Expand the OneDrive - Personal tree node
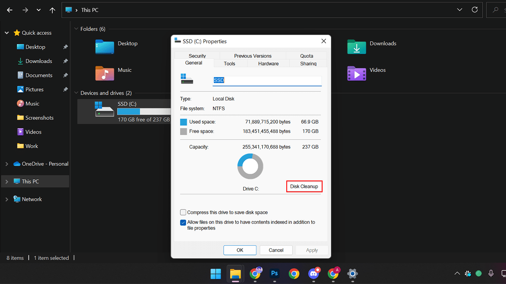Viewport: 506px width, 284px height. [6, 164]
